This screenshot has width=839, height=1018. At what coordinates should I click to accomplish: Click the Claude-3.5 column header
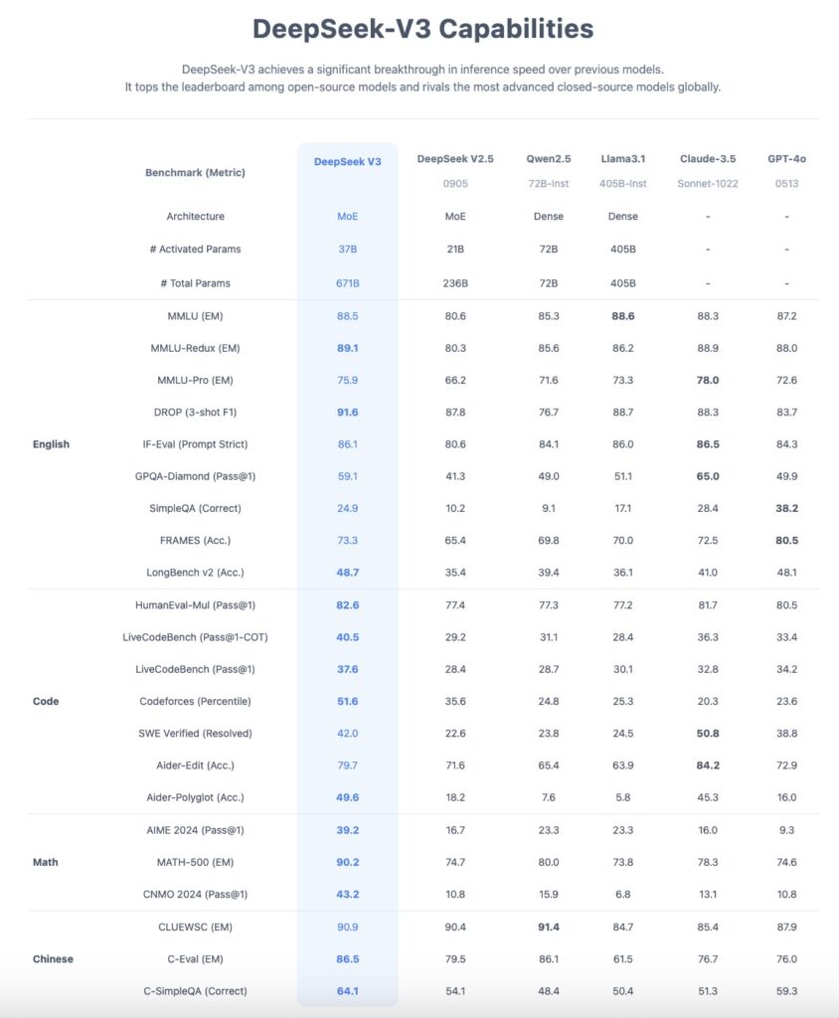[x=708, y=159]
